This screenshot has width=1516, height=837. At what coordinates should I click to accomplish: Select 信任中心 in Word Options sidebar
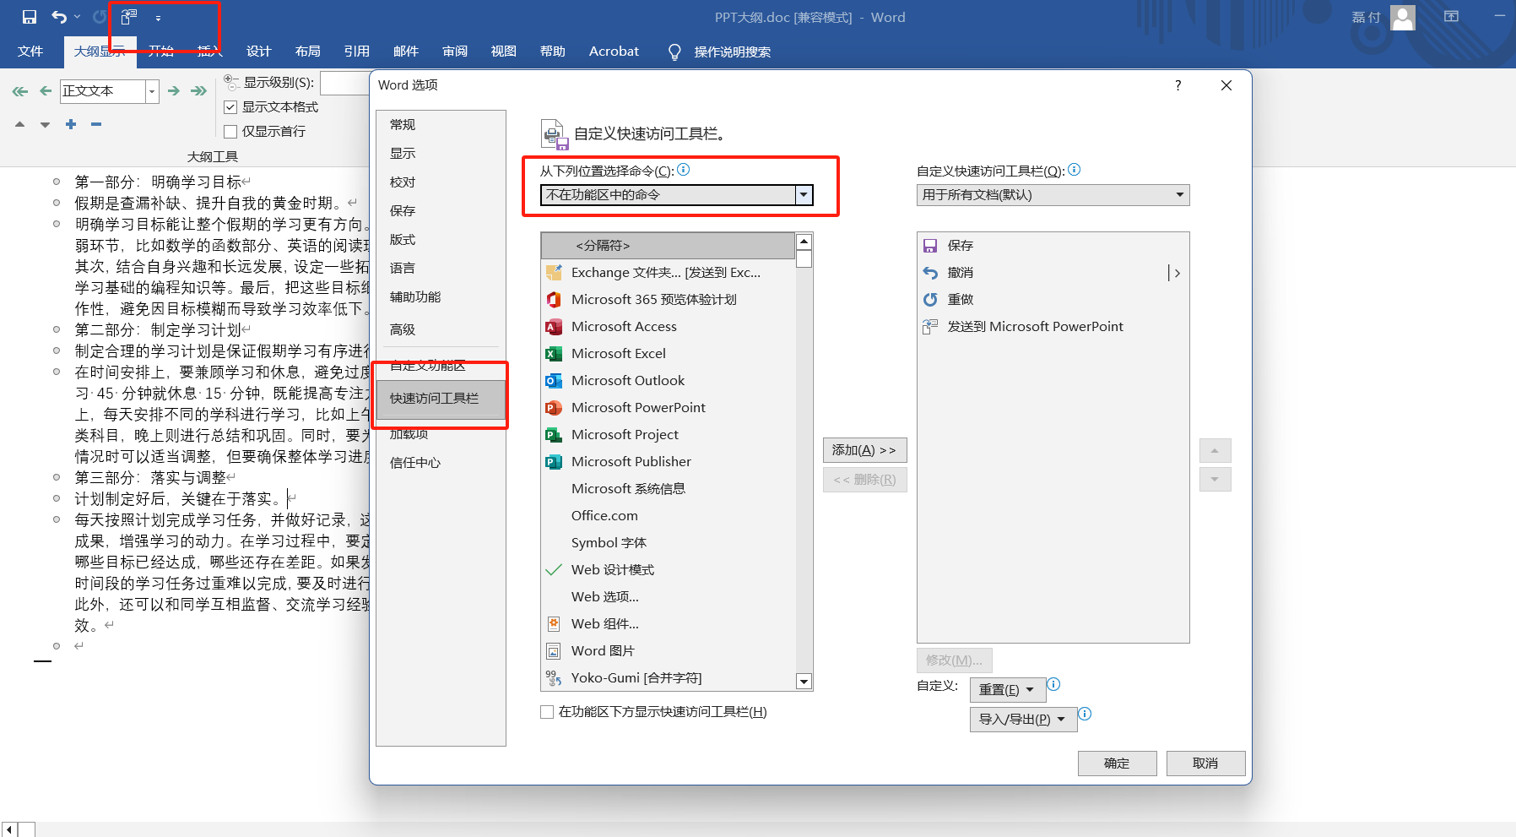pyautogui.click(x=441, y=463)
